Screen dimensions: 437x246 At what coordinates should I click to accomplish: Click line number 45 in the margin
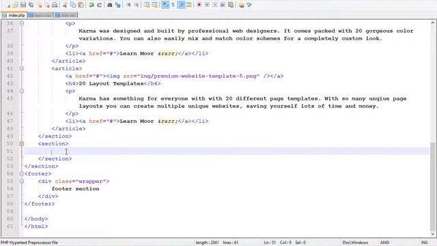point(10,98)
